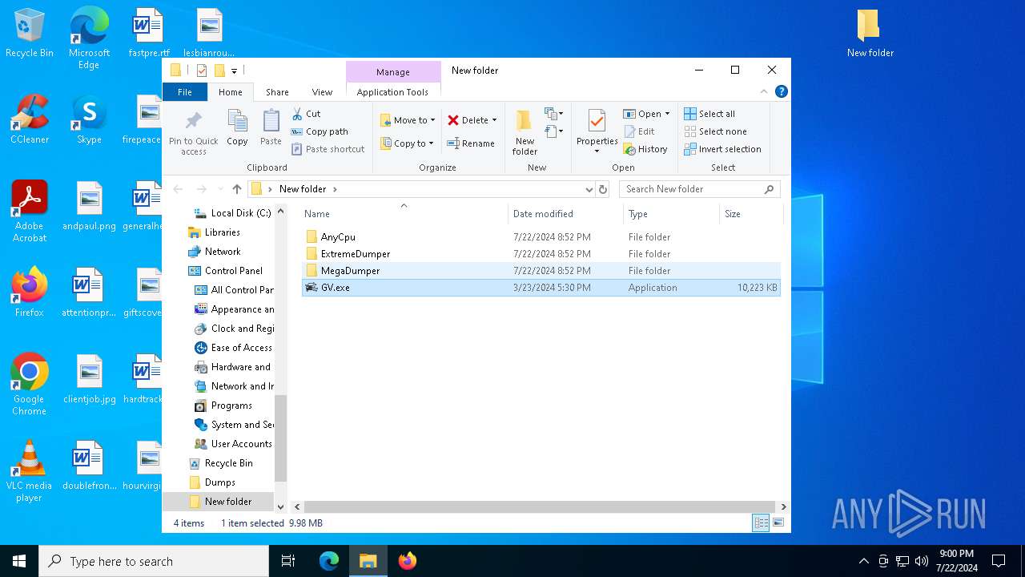Open Recycle Bin desktop icon
Viewport: 1025px width, 577px height.
(30, 34)
